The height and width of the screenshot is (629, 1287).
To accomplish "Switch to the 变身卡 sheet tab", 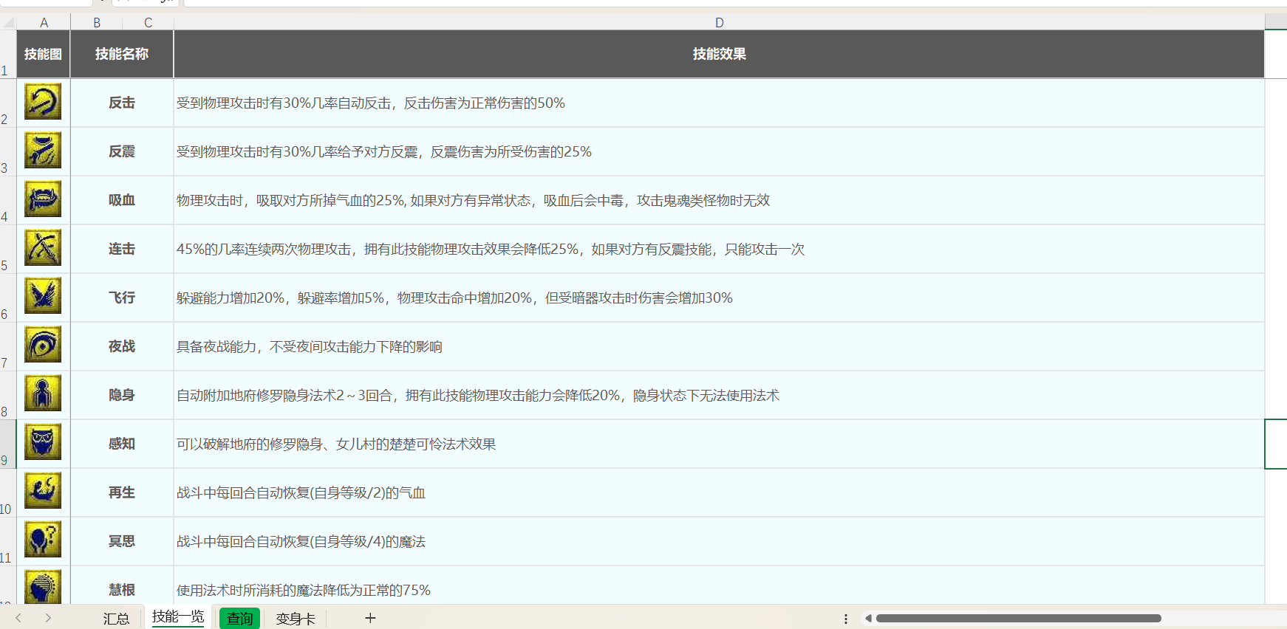I will click(x=296, y=619).
